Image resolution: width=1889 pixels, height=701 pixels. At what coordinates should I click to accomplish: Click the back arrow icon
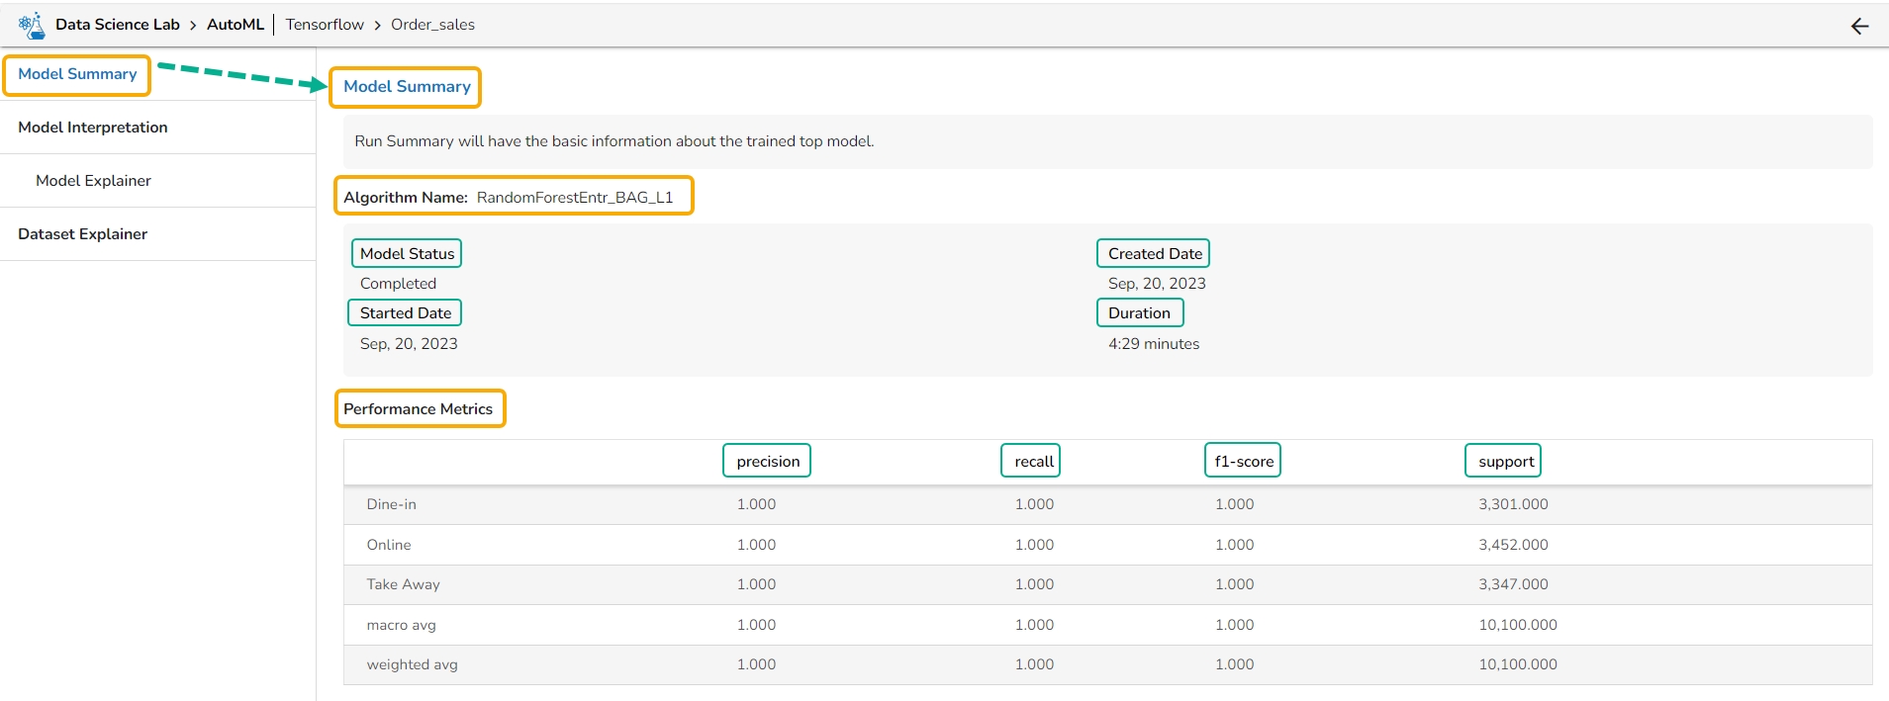tap(1859, 26)
